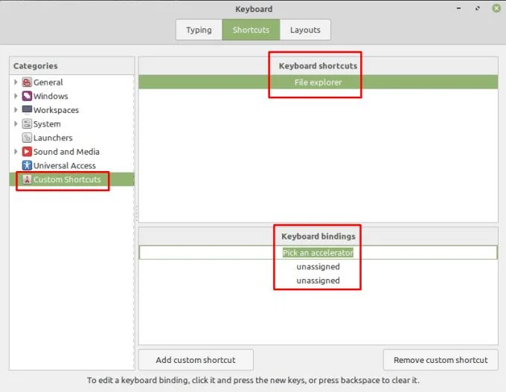This screenshot has width=506, height=392.
Task: Click the Sound and Media play icon
Action: (x=27, y=151)
